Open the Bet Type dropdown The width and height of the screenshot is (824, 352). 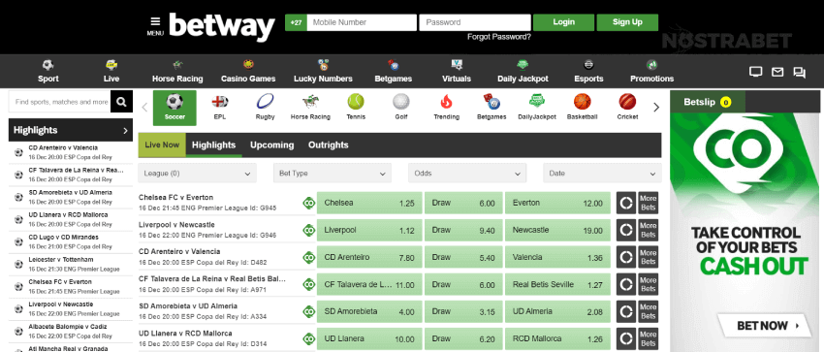[333, 173]
